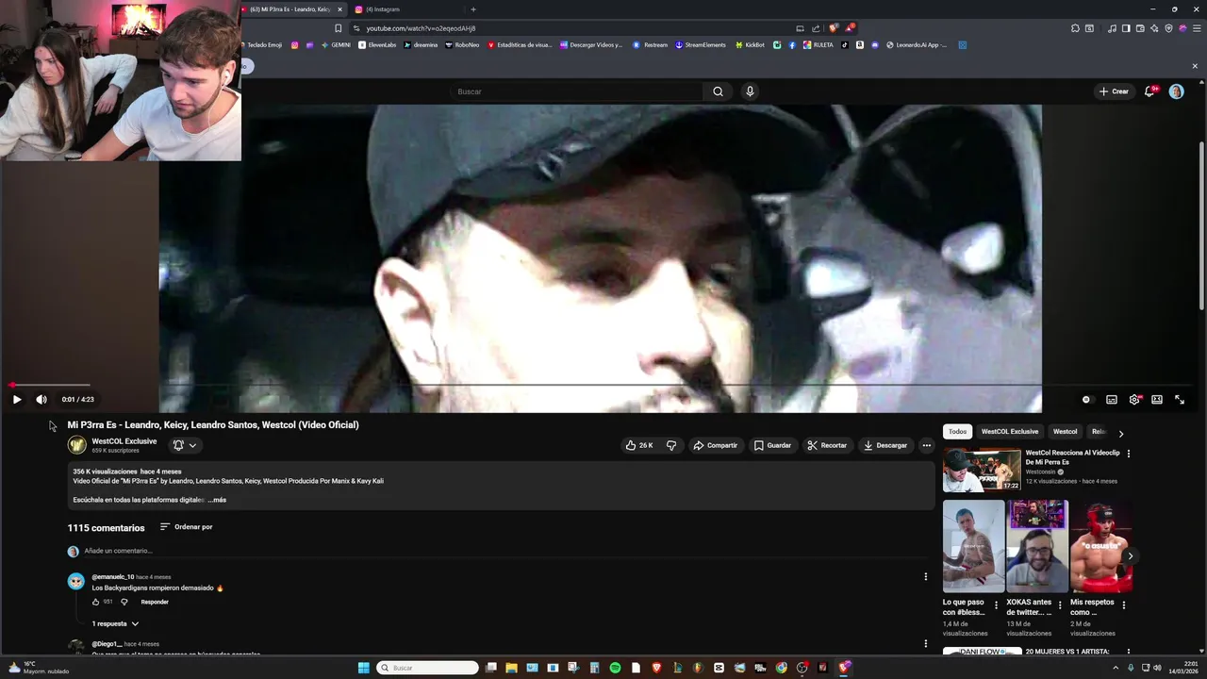Click the taskbar Buscar search box
The image size is (1207, 679).
428,668
